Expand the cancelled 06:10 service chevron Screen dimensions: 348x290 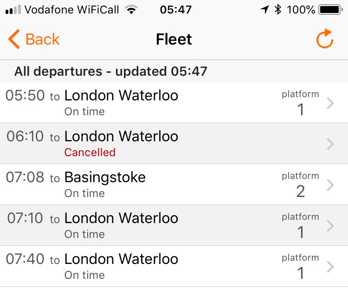coord(330,144)
